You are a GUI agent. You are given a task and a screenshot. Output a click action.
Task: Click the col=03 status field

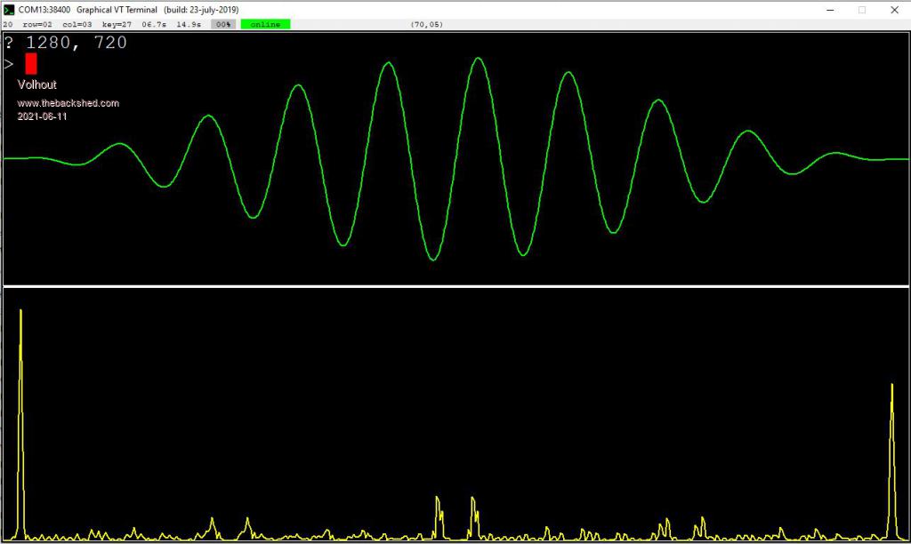point(77,24)
